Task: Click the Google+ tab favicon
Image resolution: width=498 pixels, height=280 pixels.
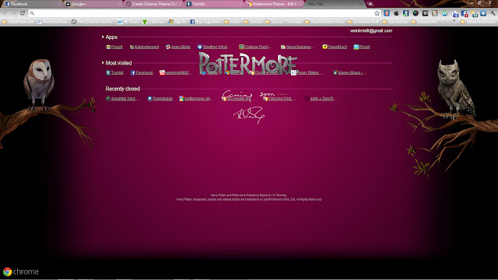Action: (x=68, y=4)
